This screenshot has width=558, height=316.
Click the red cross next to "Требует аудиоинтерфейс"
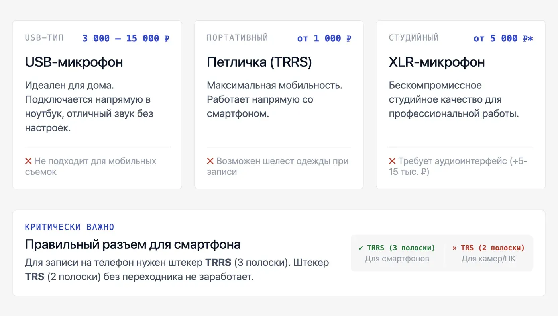click(x=392, y=161)
